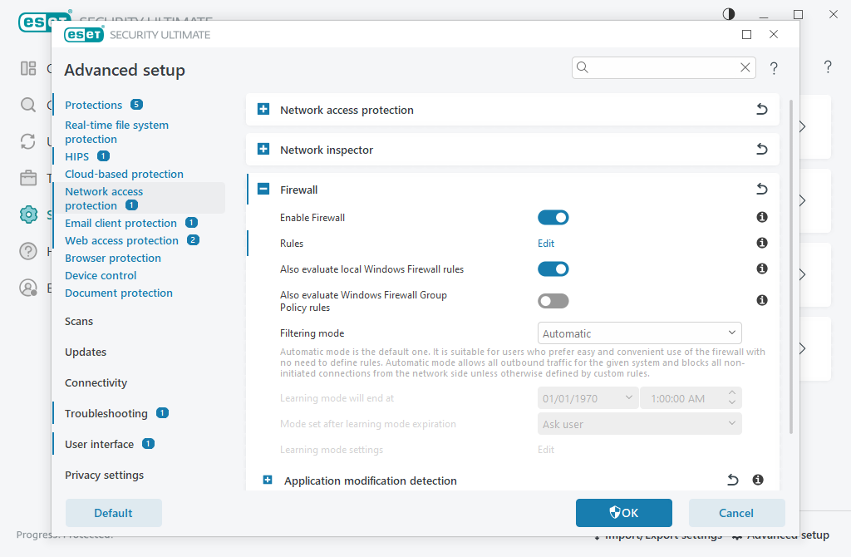851x557 pixels.
Task: Turn off Also evaluate local Windows Firewall rules
Action: 553,269
